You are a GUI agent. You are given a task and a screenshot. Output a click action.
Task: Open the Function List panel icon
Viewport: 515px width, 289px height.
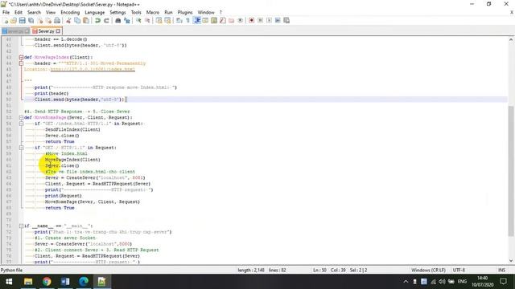coord(223,20)
